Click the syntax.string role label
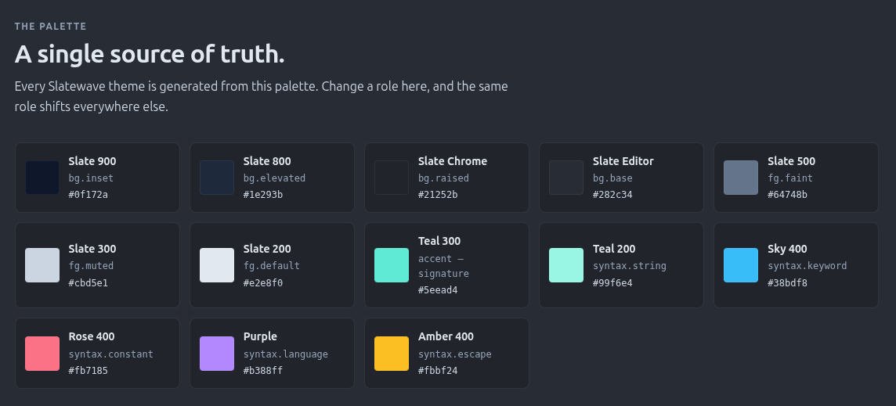The image size is (896, 406). pyautogui.click(x=630, y=266)
